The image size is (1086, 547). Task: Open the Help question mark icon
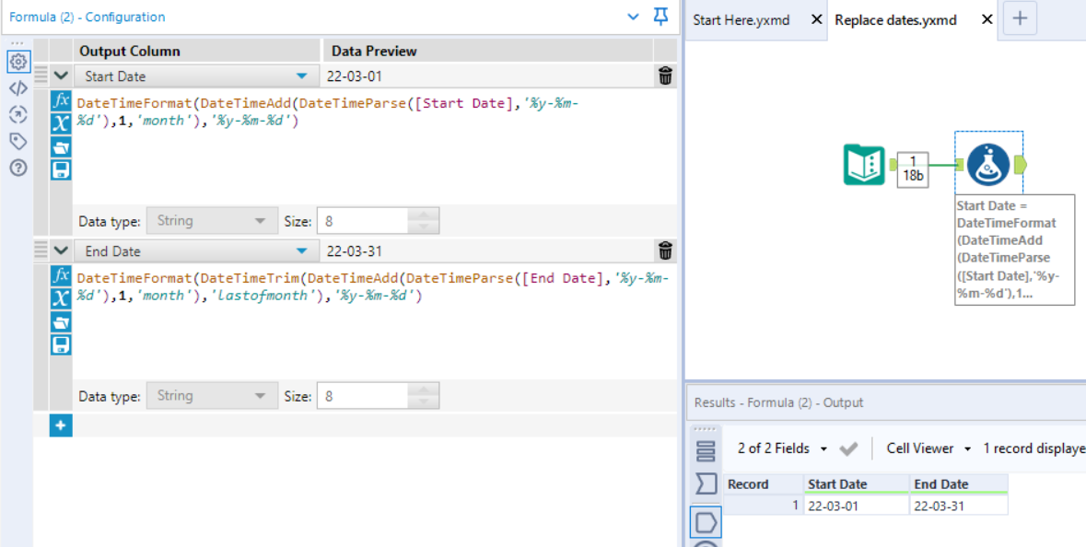coord(18,168)
